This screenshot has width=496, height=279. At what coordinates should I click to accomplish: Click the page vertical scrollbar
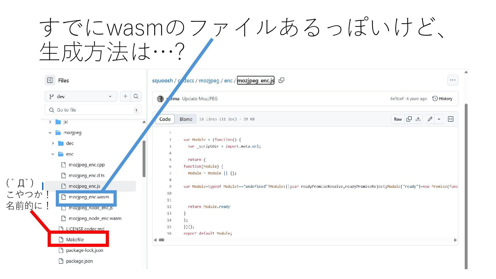coord(466,186)
